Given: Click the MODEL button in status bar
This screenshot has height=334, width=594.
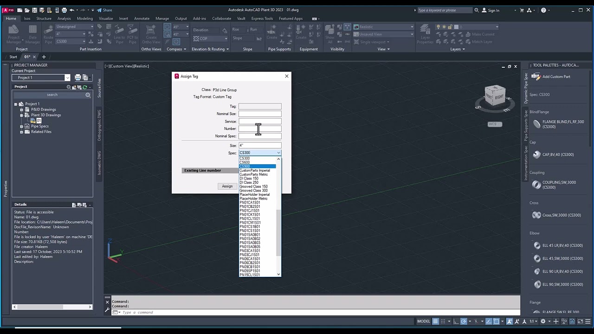Looking at the screenshot, I should [424, 321].
